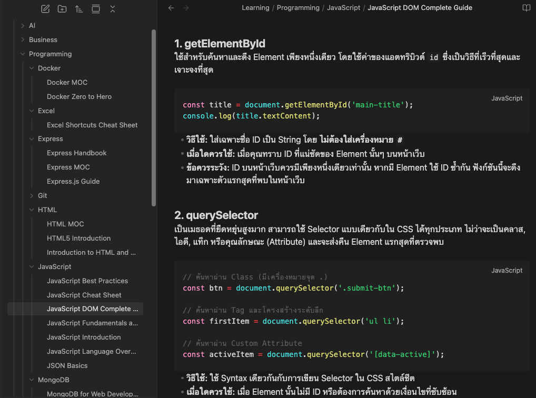Click the note title in breadcrumb
Image resolution: width=536 pixels, height=398 pixels.
click(420, 8)
